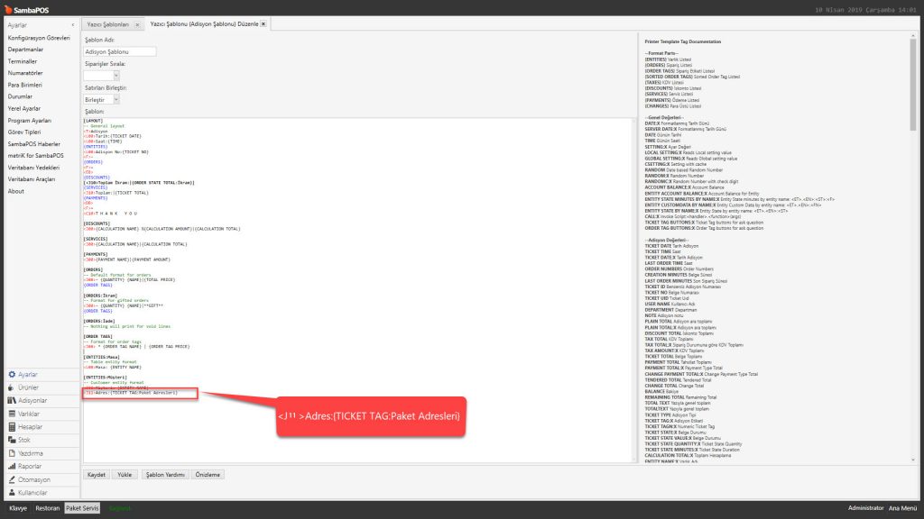Click the Stok icon in sidebar
This screenshot has height=519, width=924.
[x=13, y=440]
